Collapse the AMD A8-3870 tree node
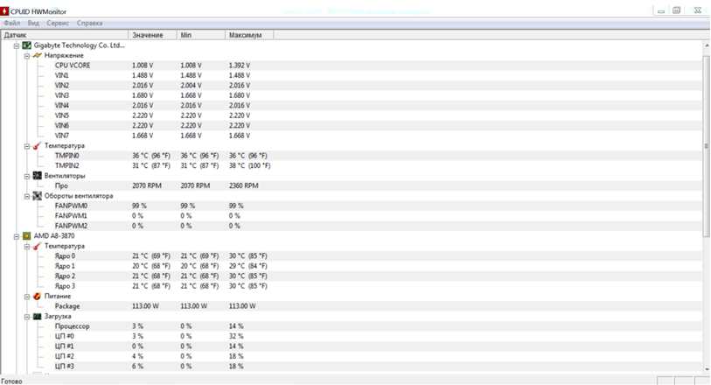The height and width of the screenshot is (385, 711). pos(16,236)
